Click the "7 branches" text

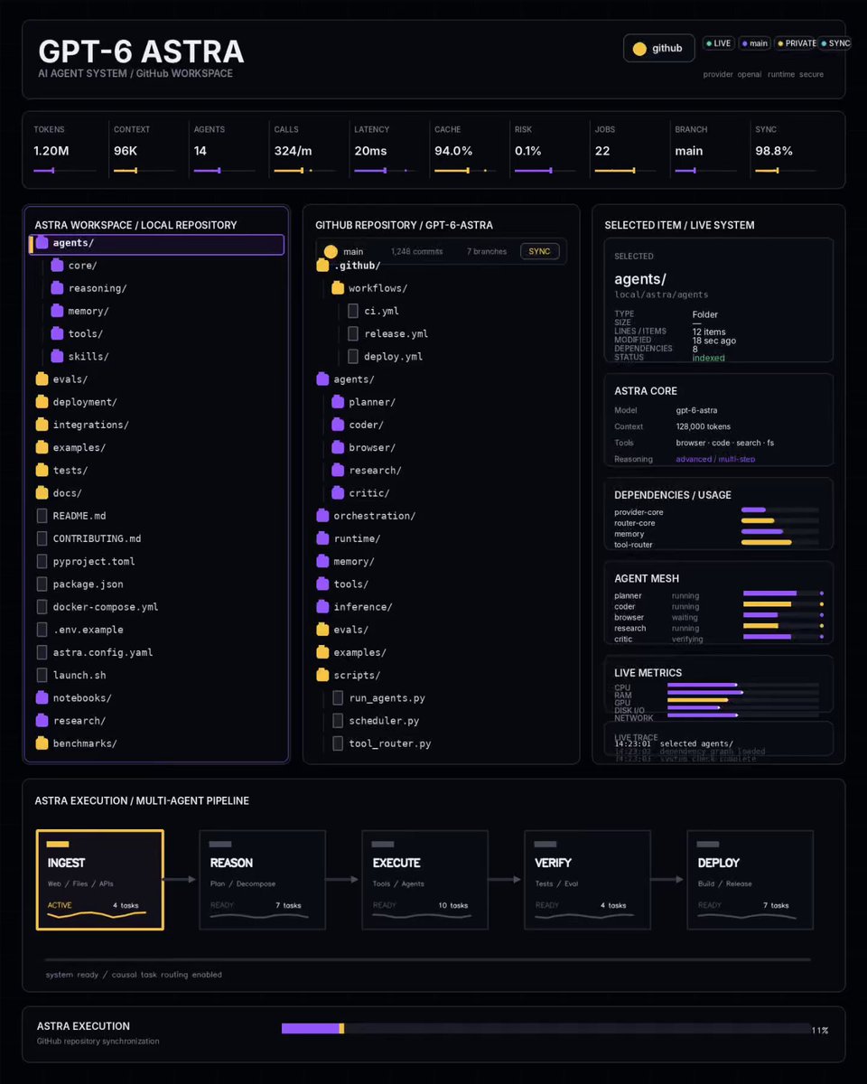tap(487, 251)
